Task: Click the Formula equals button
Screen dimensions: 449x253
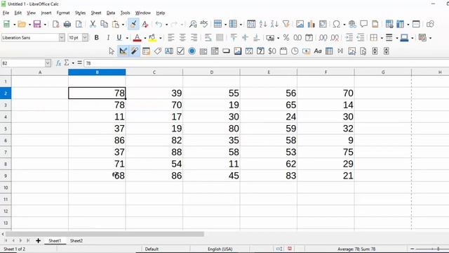Action: click(x=79, y=63)
